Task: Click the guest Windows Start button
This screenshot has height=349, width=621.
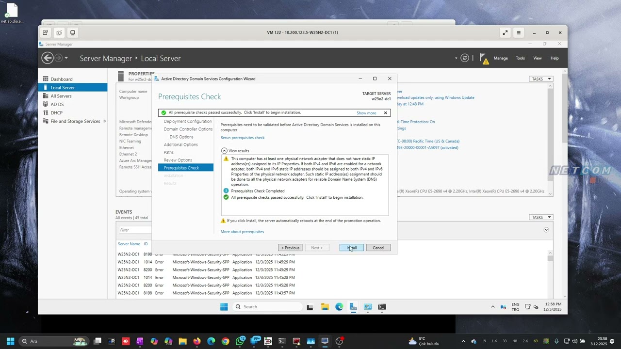Action: pos(224,307)
